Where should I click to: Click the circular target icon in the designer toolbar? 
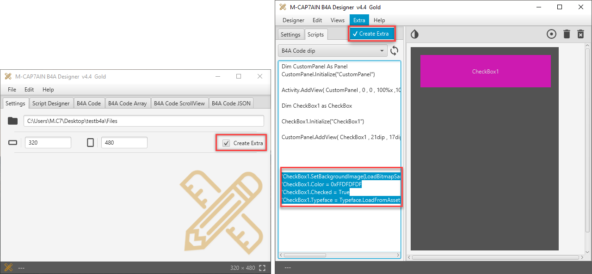[551, 34]
